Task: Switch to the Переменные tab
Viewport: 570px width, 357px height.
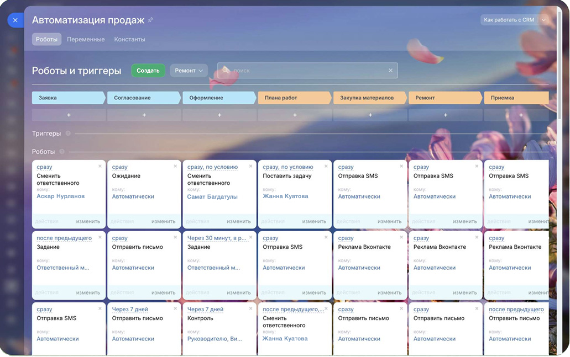Action: click(86, 40)
